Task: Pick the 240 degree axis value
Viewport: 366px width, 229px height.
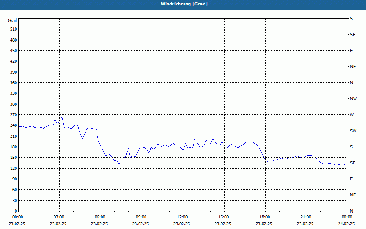Action: point(14,125)
